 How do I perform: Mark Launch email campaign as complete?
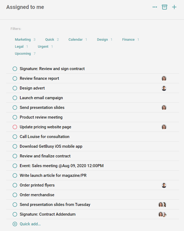[15, 98]
